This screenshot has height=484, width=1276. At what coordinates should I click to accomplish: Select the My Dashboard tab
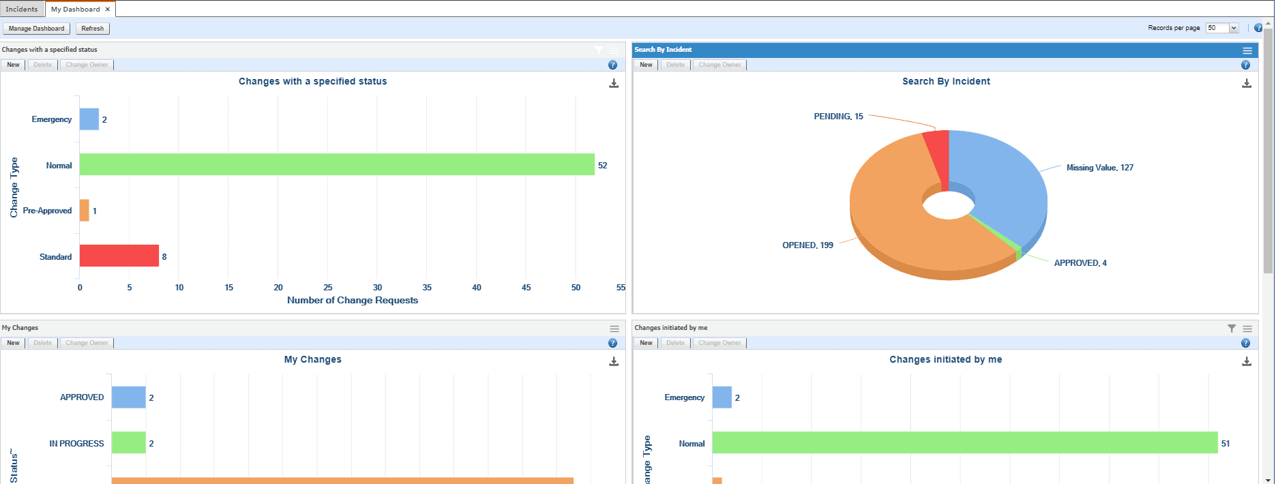75,10
